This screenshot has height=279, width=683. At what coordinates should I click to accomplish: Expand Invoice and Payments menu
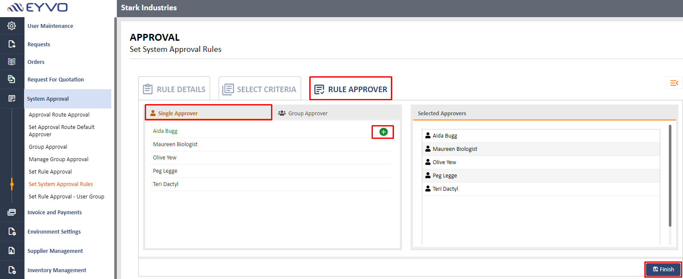55,213
